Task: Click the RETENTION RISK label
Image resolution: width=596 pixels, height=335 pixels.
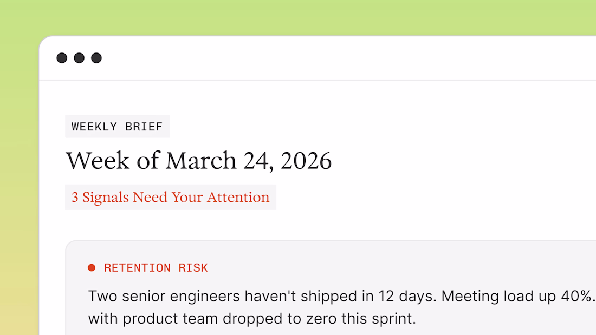Action: tap(156, 268)
